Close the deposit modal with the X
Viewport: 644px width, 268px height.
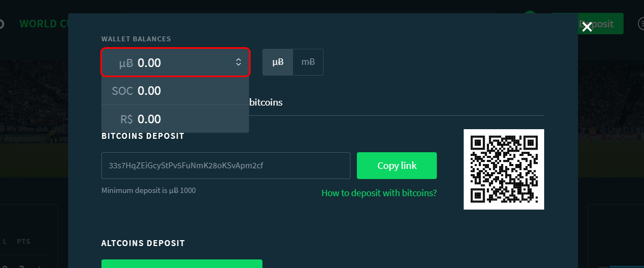pos(587,27)
